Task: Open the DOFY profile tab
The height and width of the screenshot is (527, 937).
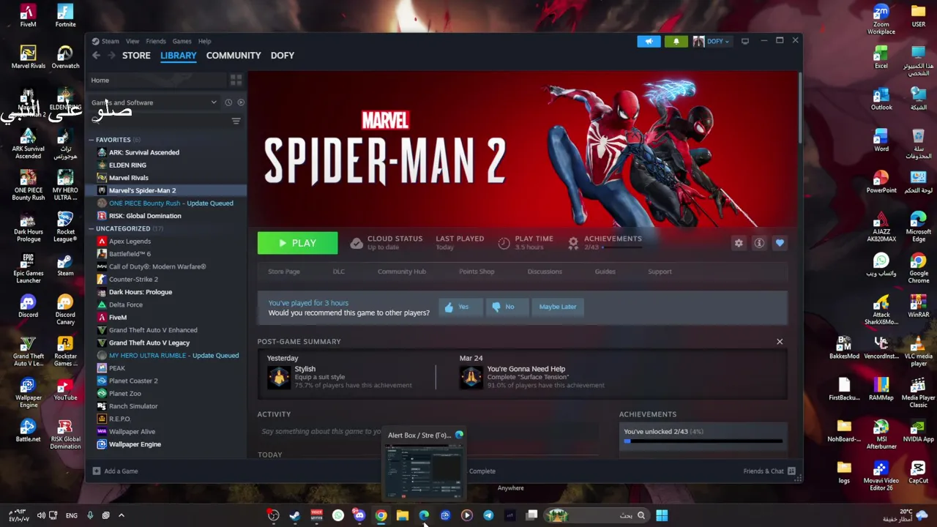Action: pos(283,56)
